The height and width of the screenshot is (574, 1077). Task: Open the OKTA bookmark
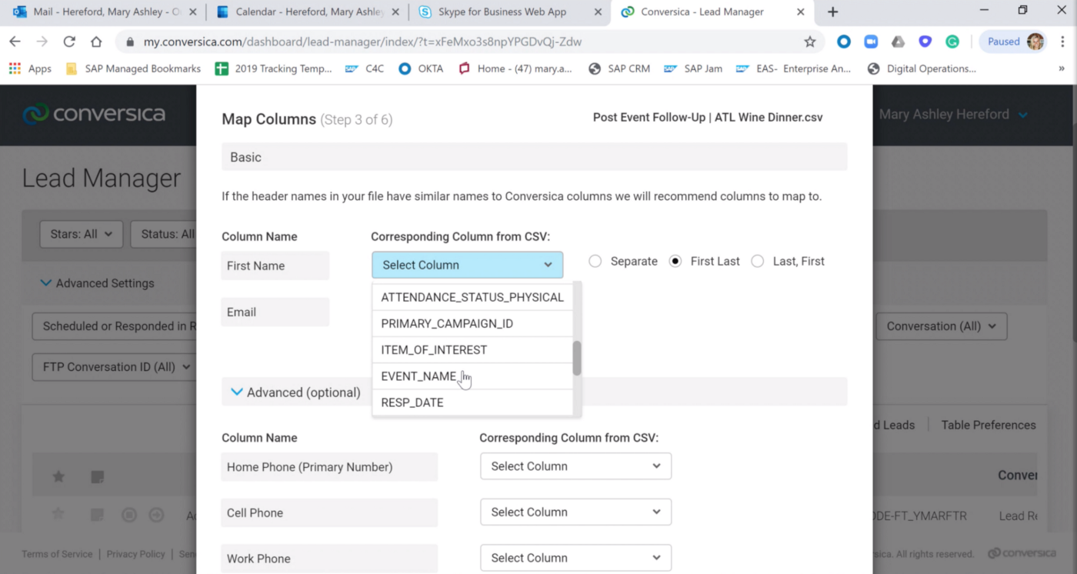click(421, 68)
